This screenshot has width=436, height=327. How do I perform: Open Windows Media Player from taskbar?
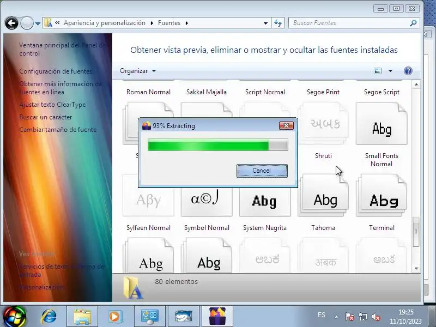click(x=114, y=317)
